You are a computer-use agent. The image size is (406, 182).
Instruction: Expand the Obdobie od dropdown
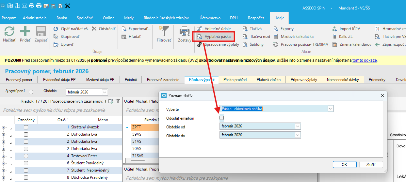pyautogui.click(x=297, y=126)
